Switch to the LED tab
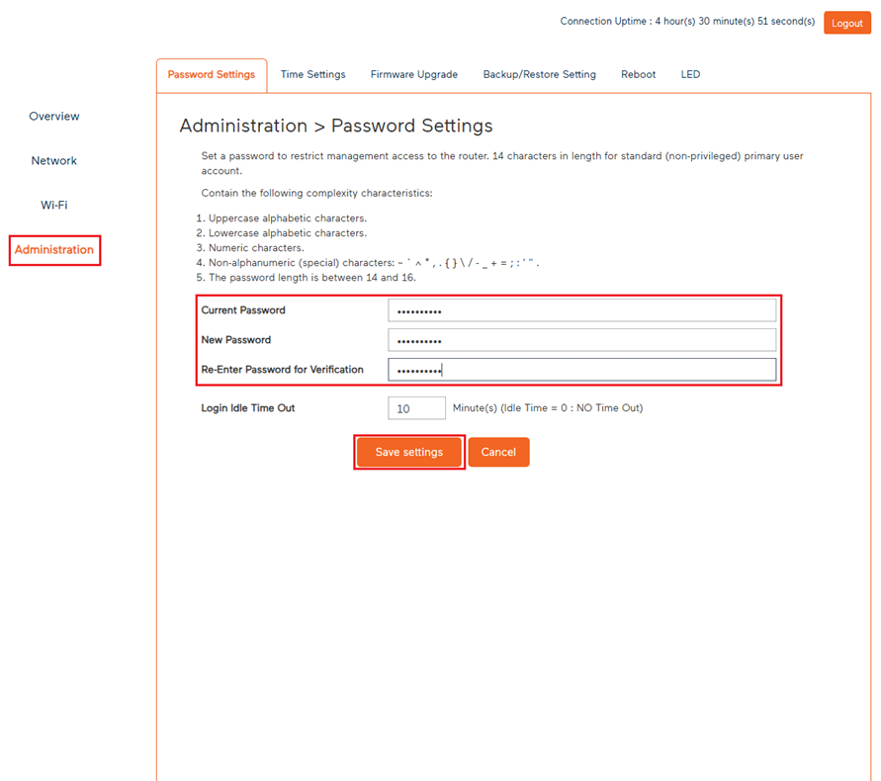The width and height of the screenshot is (881, 781). click(690, 73)
